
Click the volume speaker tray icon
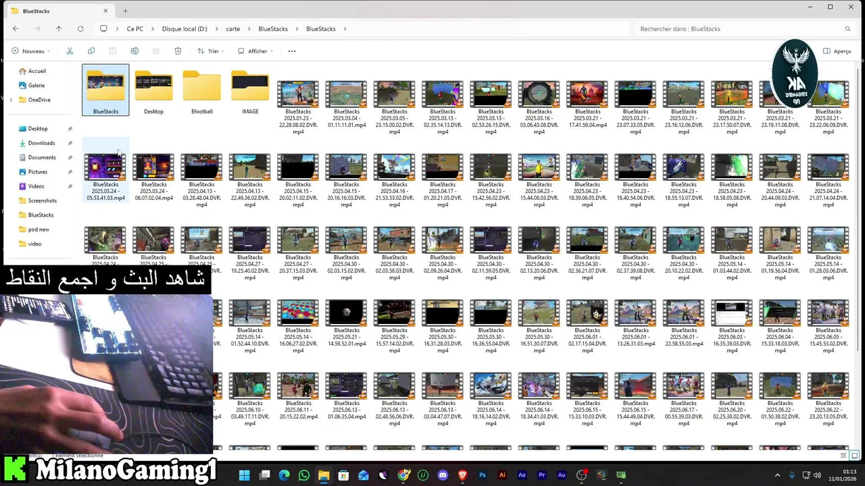(x=816, y=475)
